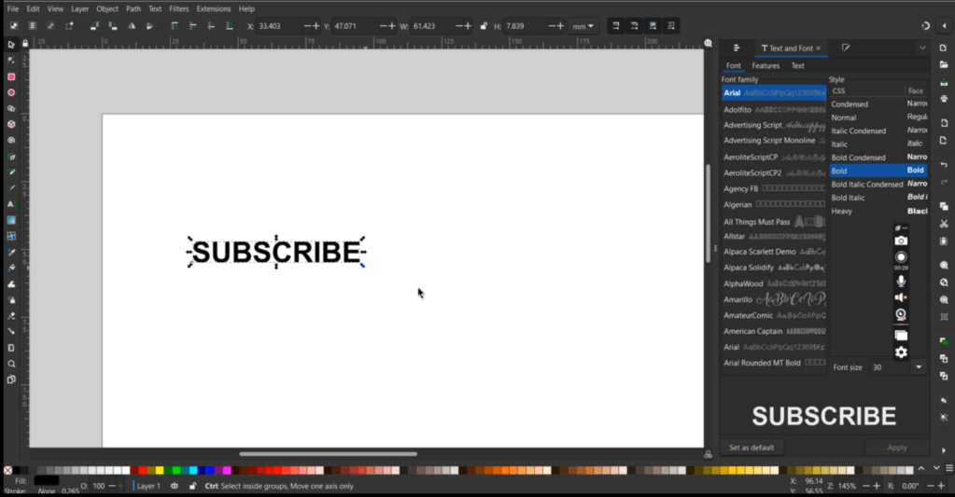Image resolution: width=955 pixels, height=497 pixels.
Task: Pick the Zoom magnifier tool
Action: pyautogui.click(x=11, y=364)
